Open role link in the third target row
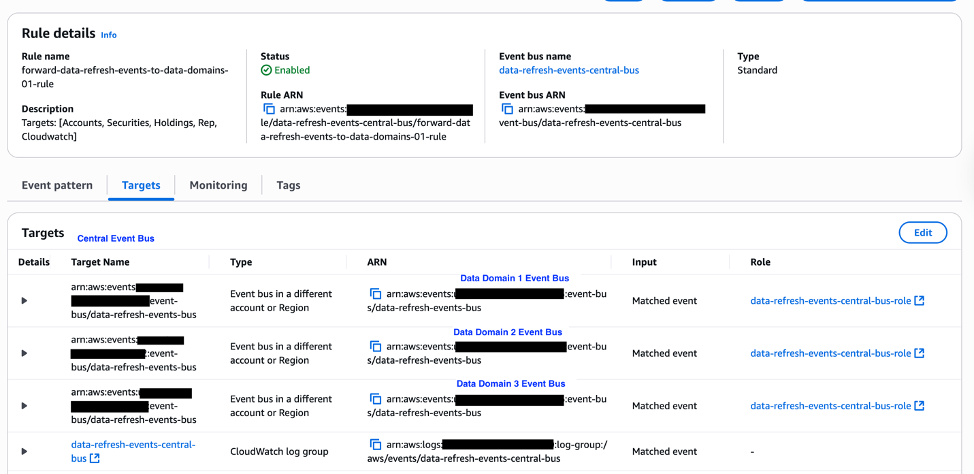 (x=830, y=406)
